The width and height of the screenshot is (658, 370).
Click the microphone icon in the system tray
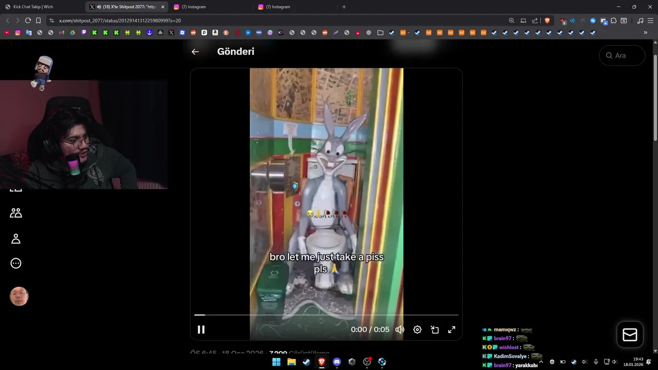point(596,362)
